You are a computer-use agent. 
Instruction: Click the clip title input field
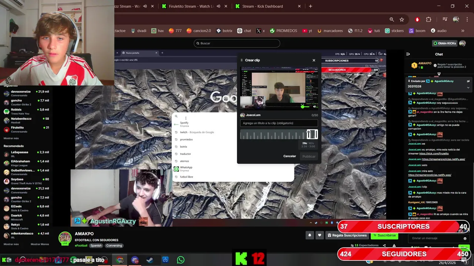(279, 123)
